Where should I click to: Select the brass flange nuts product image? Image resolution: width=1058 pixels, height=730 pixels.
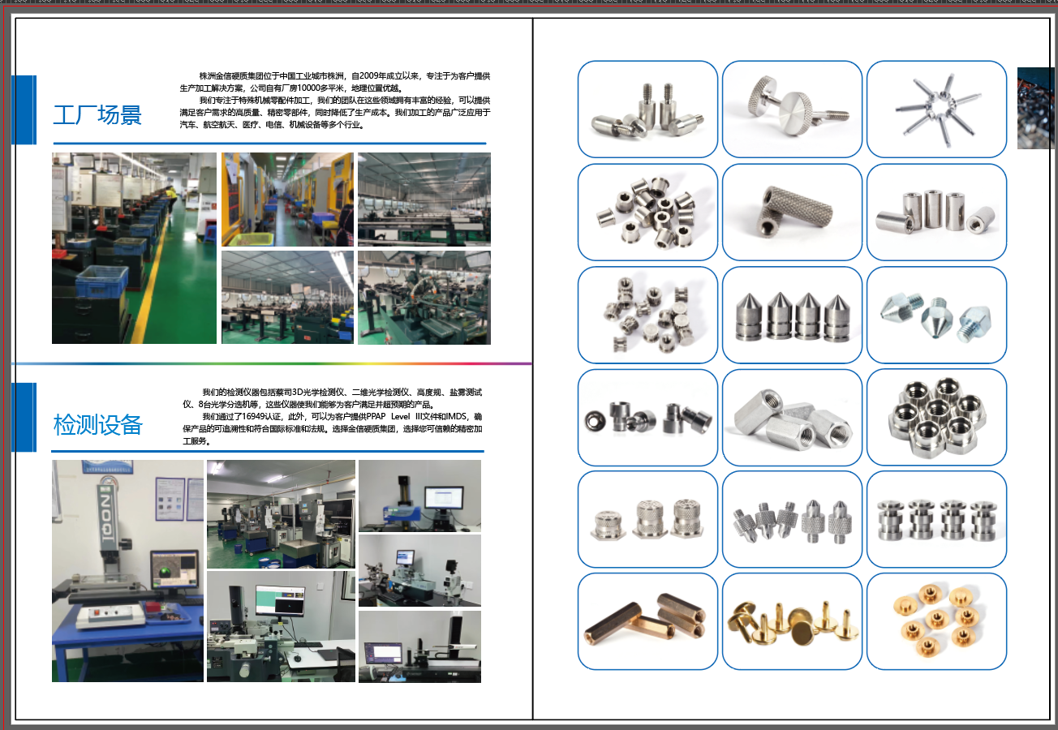point(936,621)
